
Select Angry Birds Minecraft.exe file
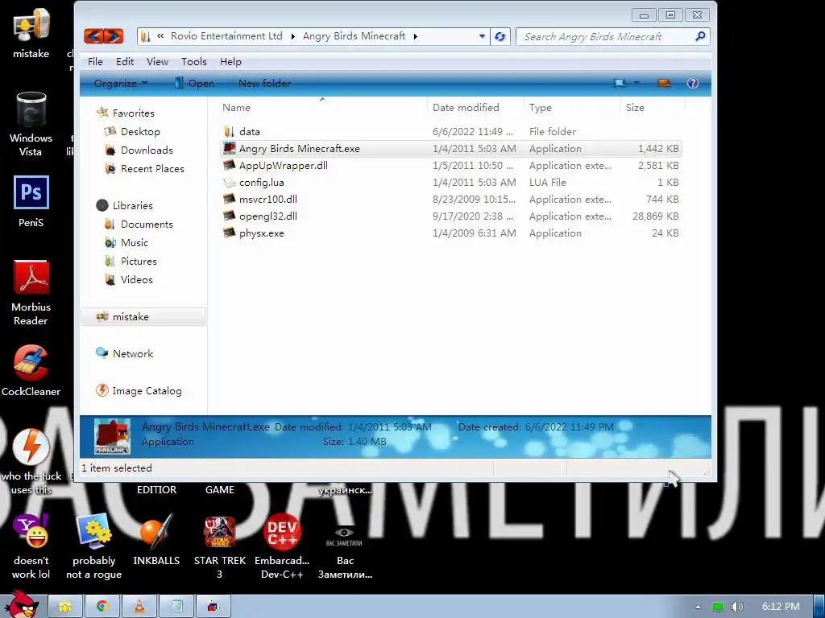[x=450, y=148]
